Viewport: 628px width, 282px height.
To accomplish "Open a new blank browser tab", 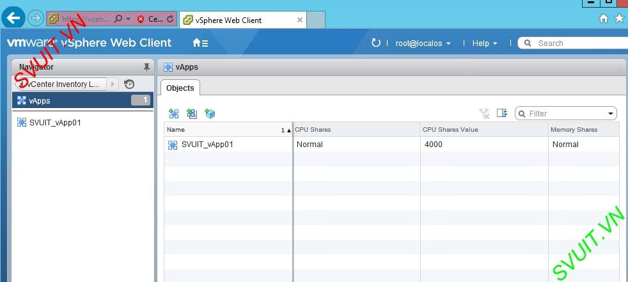I will 316,20.
